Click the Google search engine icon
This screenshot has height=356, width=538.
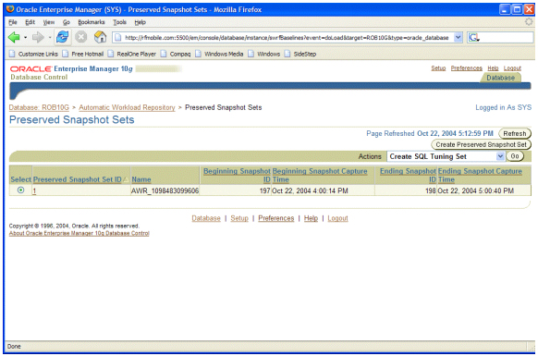click(x=474, y=37)
